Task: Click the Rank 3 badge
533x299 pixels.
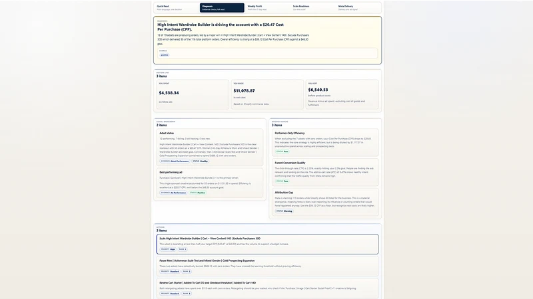Action: coord(187,293)
